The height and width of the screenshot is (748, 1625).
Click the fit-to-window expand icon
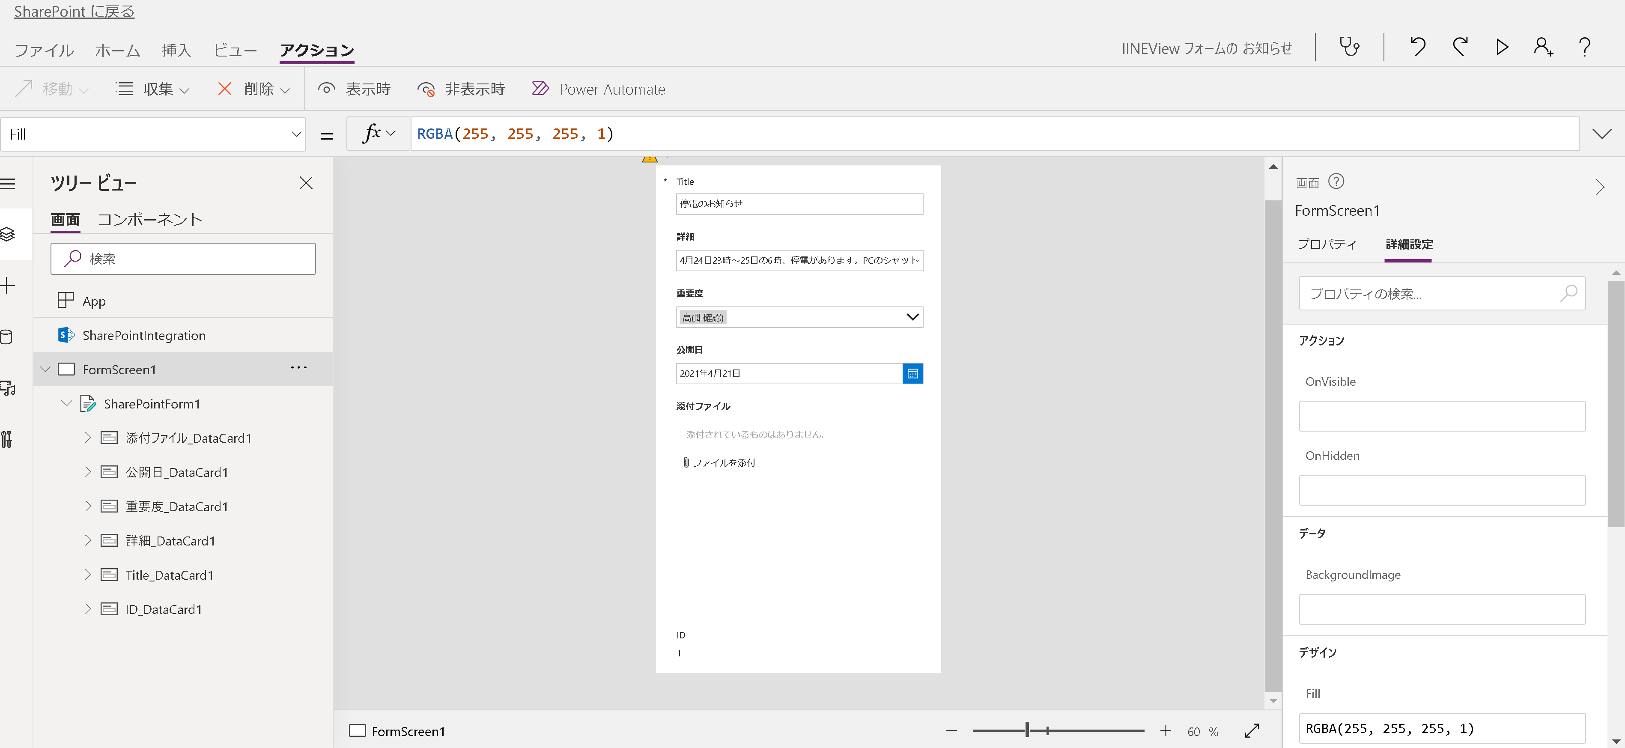coord(1252,730)
